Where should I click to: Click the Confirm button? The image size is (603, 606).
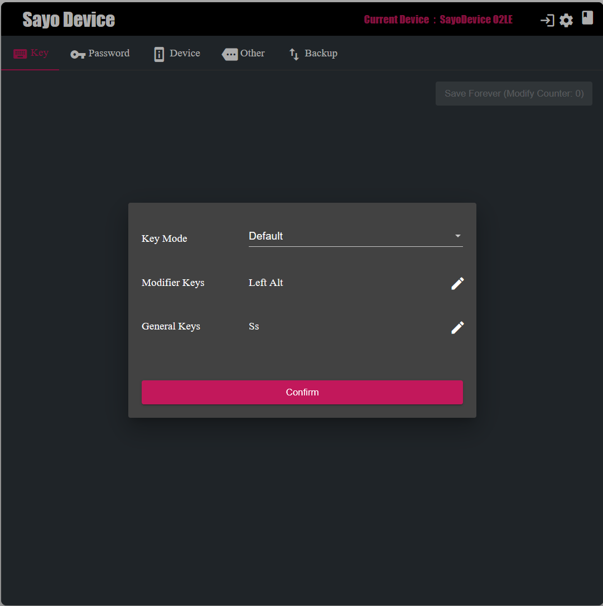(x=302, y=392)
